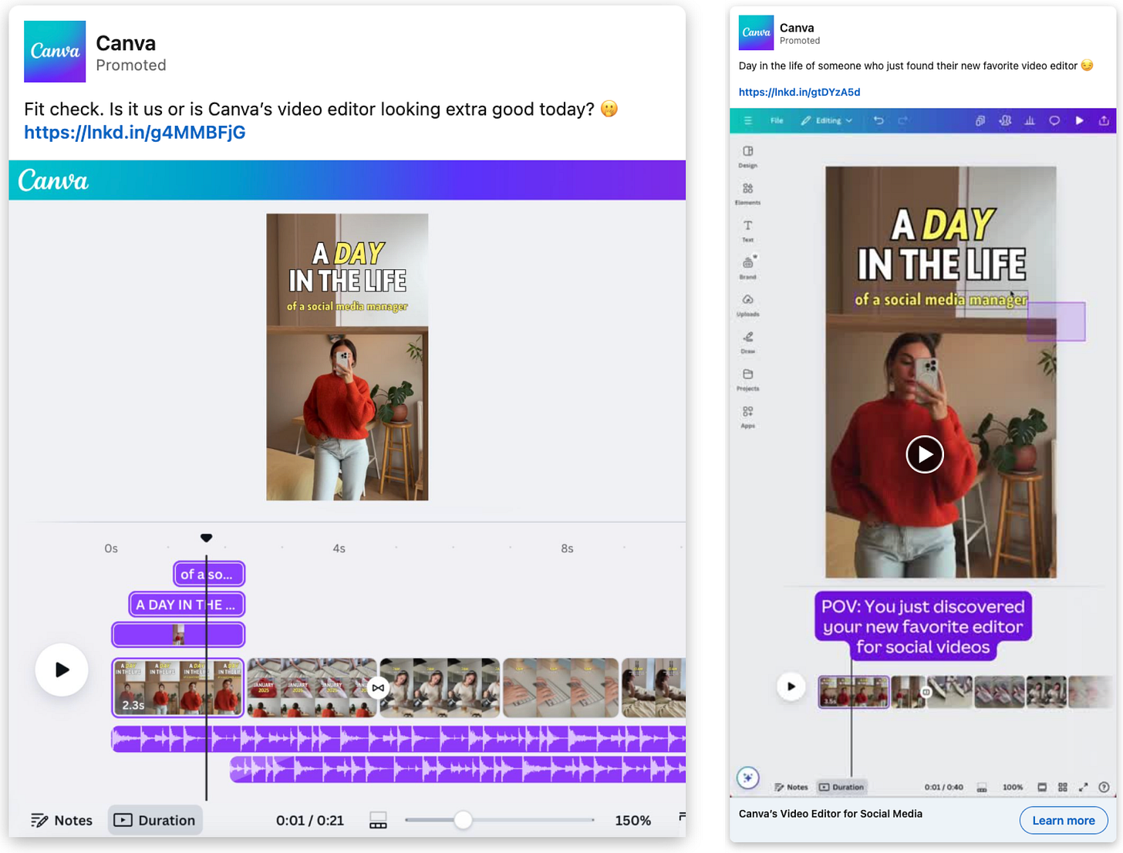Select the January 2025 clip in left ad timeline
Viewport: 1123px width, 853px height.
coord(310,687)
